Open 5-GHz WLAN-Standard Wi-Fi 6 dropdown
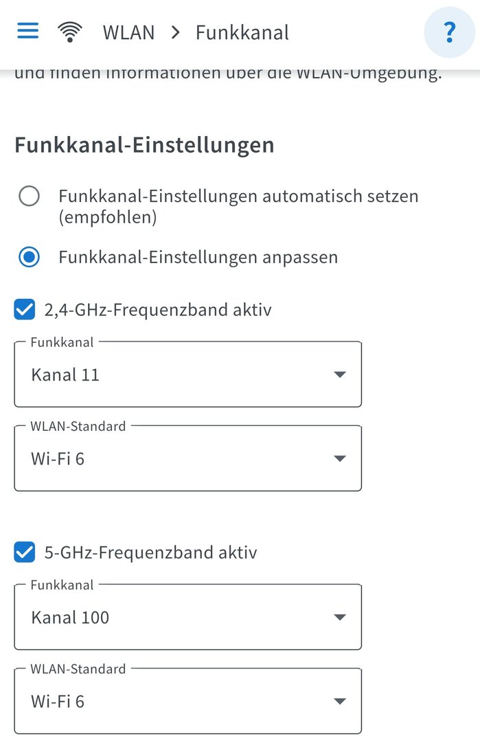This screenshot has width=480, height=742. point(187,701)
